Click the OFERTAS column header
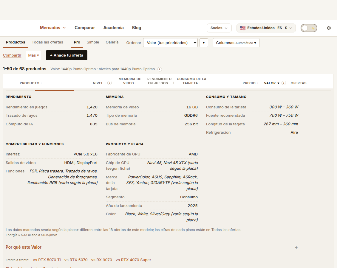The width and height of the screenshot is (337, 268). [x=299, y=83]
